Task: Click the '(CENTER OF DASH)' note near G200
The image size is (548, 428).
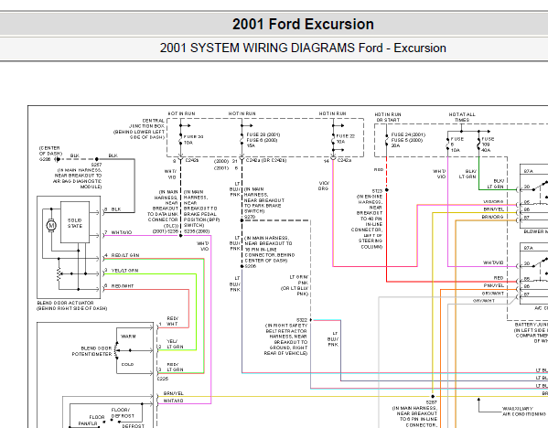Action: coord(50,151)
